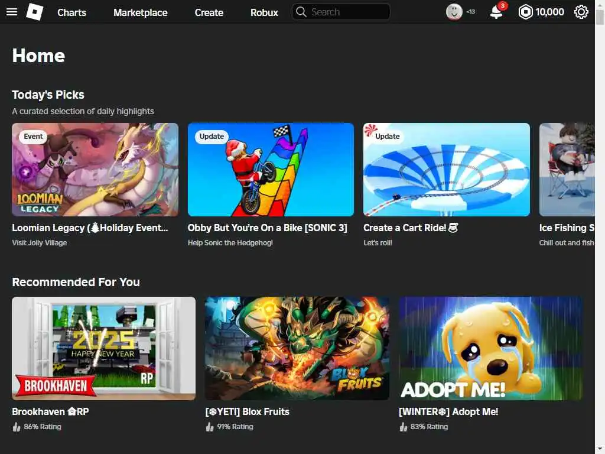The height and width of the screenshot is (454, 605).
Task: Open '[YETI] Blox Fruits' title link
Action: tap(248, 411)
